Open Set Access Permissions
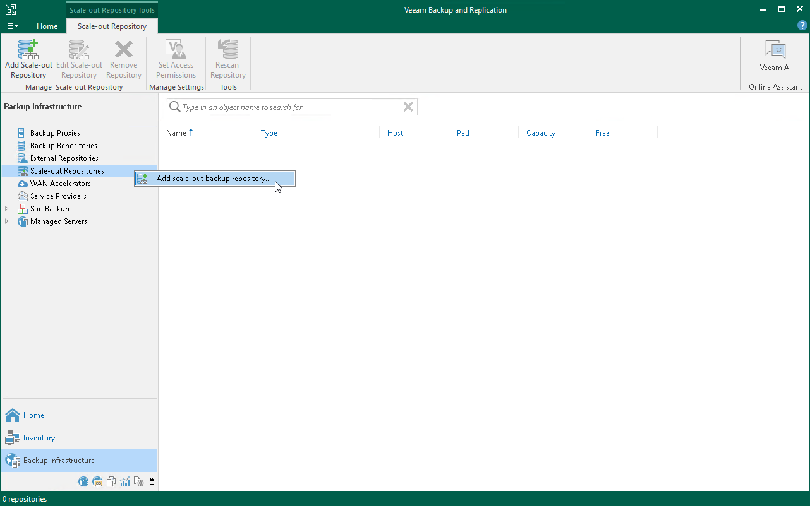Screen dimensions: 810x506 click(176, 57)
